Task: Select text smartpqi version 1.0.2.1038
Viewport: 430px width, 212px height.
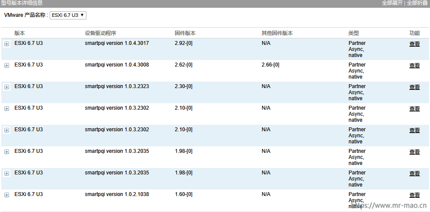Action: click(117, 194)
